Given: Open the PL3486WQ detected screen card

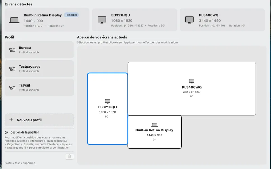Looking at the screenshot, I should 222,20.
